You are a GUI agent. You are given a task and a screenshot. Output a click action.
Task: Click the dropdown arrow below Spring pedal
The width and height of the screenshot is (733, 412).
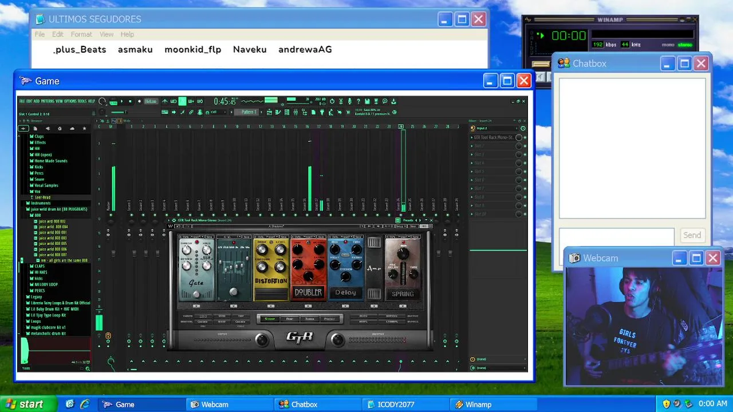tap(403, 306)
